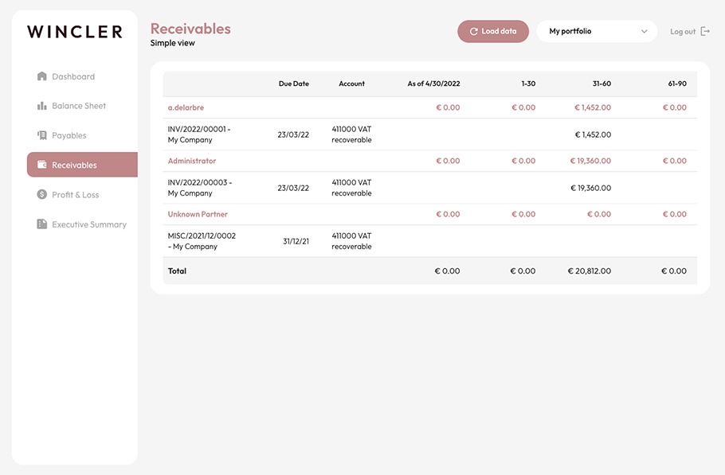The height and width of the screenshot is (475, 725).
Task: Click the € 20,812.00 total value
Action: [x=589, y=271]
